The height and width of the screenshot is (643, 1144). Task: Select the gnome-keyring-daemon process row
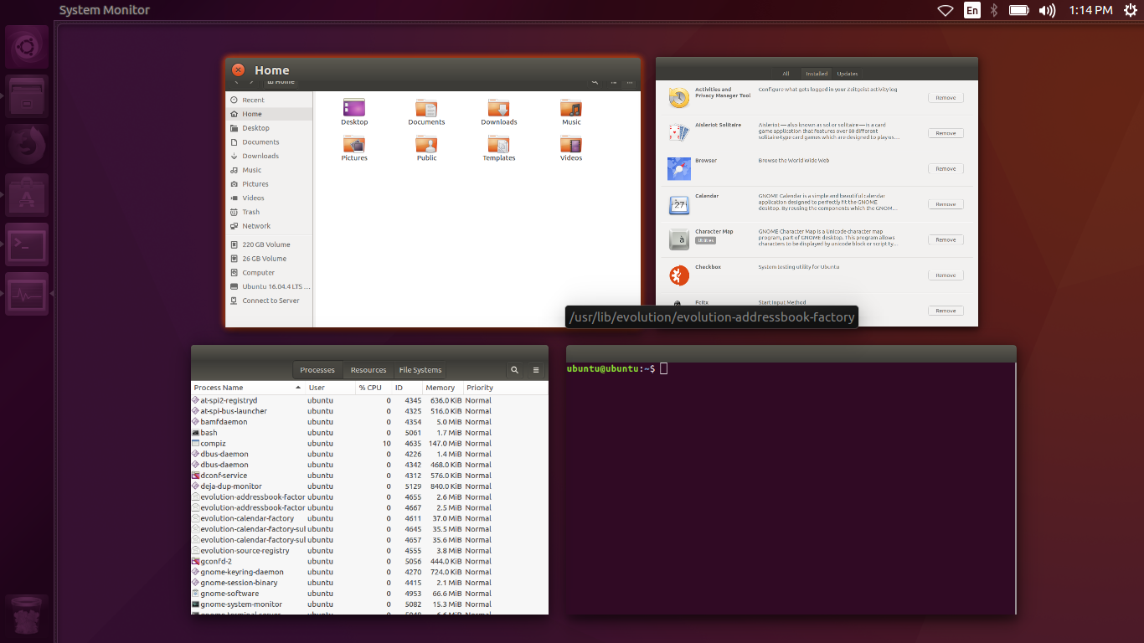click(x=369, y=572)
